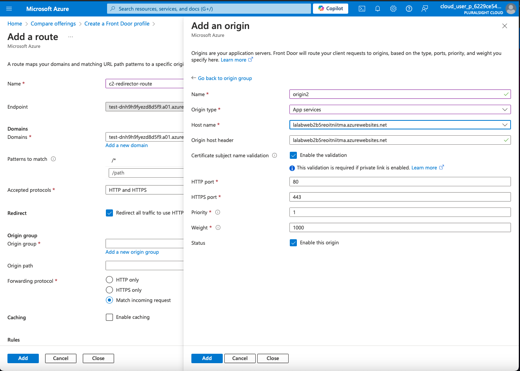The width and height of the screenshot is (520, 371).
Task: Click the Origin path field
Action: (x=145, y=266)
